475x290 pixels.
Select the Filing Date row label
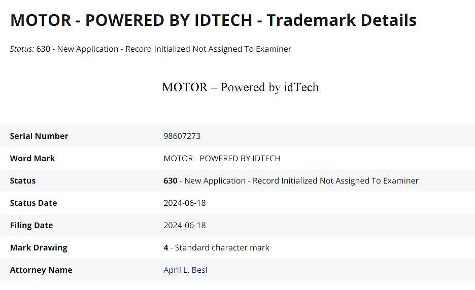pyautogui.click(x=31, y=225)
